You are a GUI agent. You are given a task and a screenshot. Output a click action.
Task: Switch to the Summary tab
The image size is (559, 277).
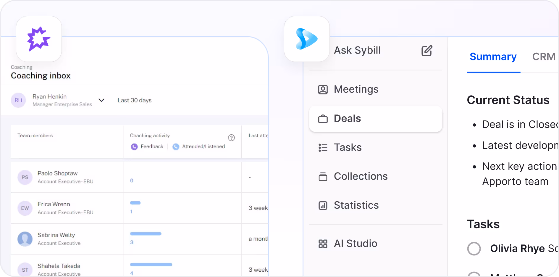tap(493, 57)
